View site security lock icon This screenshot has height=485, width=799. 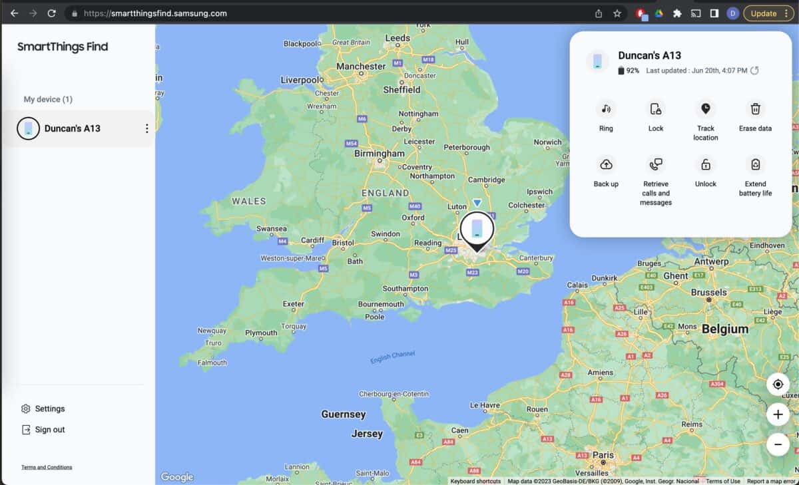click(x=75, y=13)
